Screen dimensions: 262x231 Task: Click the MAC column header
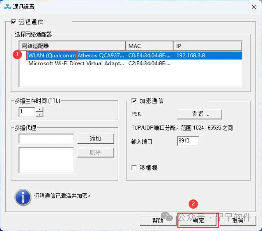tap(149, 46)
